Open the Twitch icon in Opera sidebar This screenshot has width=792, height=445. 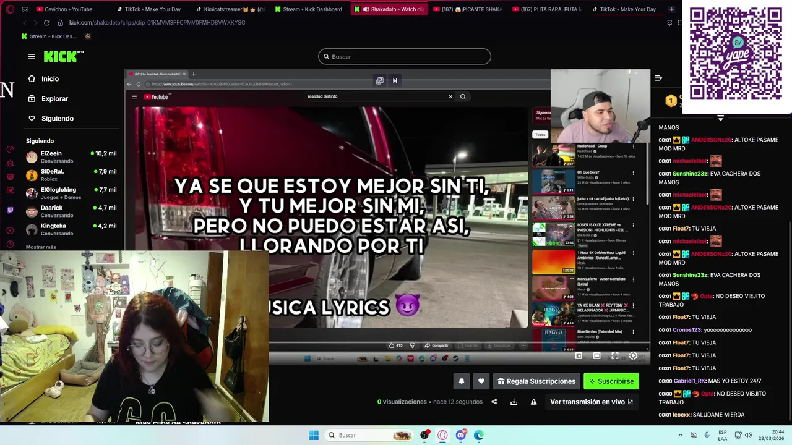tap(10, 210)
